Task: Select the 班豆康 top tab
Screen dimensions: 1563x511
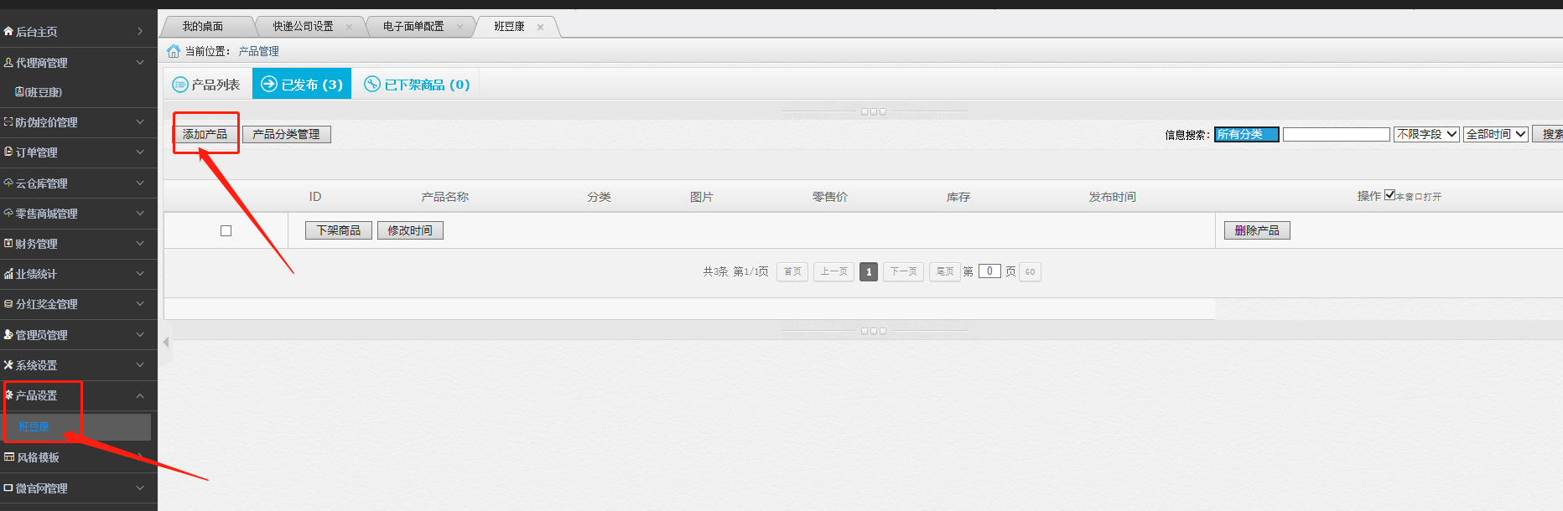Action: click(509, 27)
